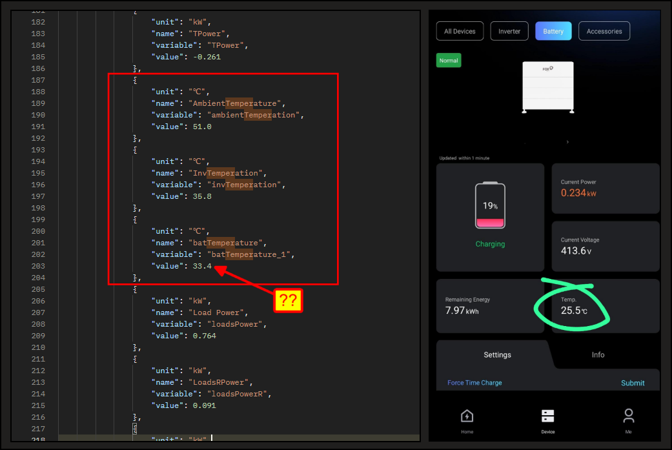Click the green Normal status badge
Image resolution: width=672 pixels, height=450 pixels.
pos(449,61)
